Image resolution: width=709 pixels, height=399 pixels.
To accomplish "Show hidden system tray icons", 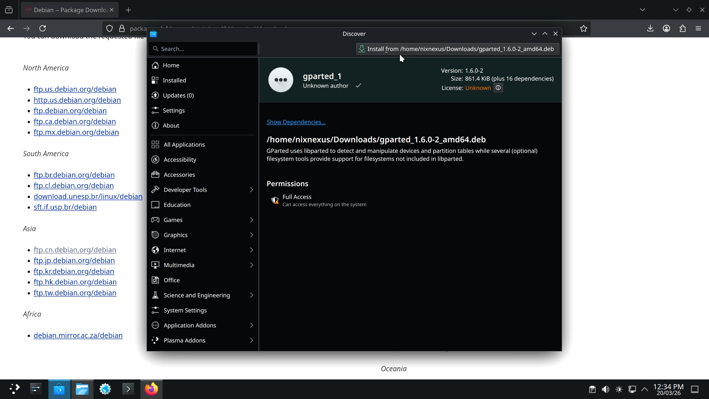I will point(645,389).
